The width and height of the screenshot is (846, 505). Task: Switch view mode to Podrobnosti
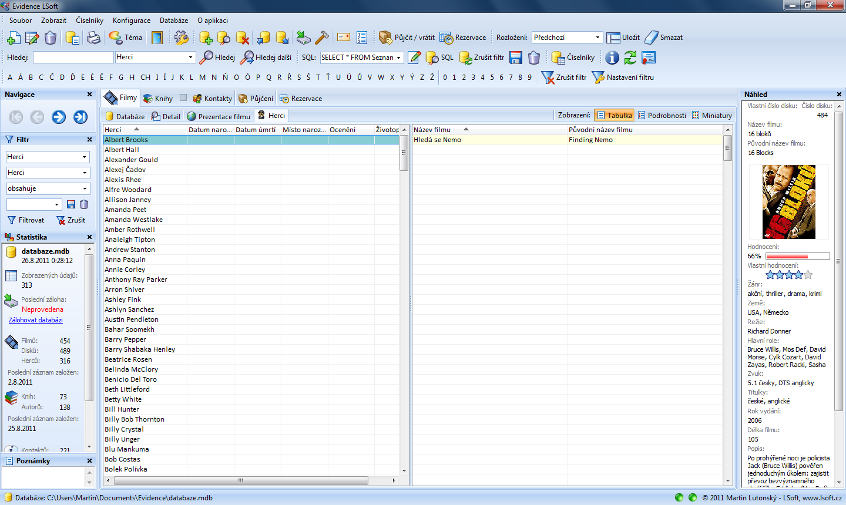(662, 116)
